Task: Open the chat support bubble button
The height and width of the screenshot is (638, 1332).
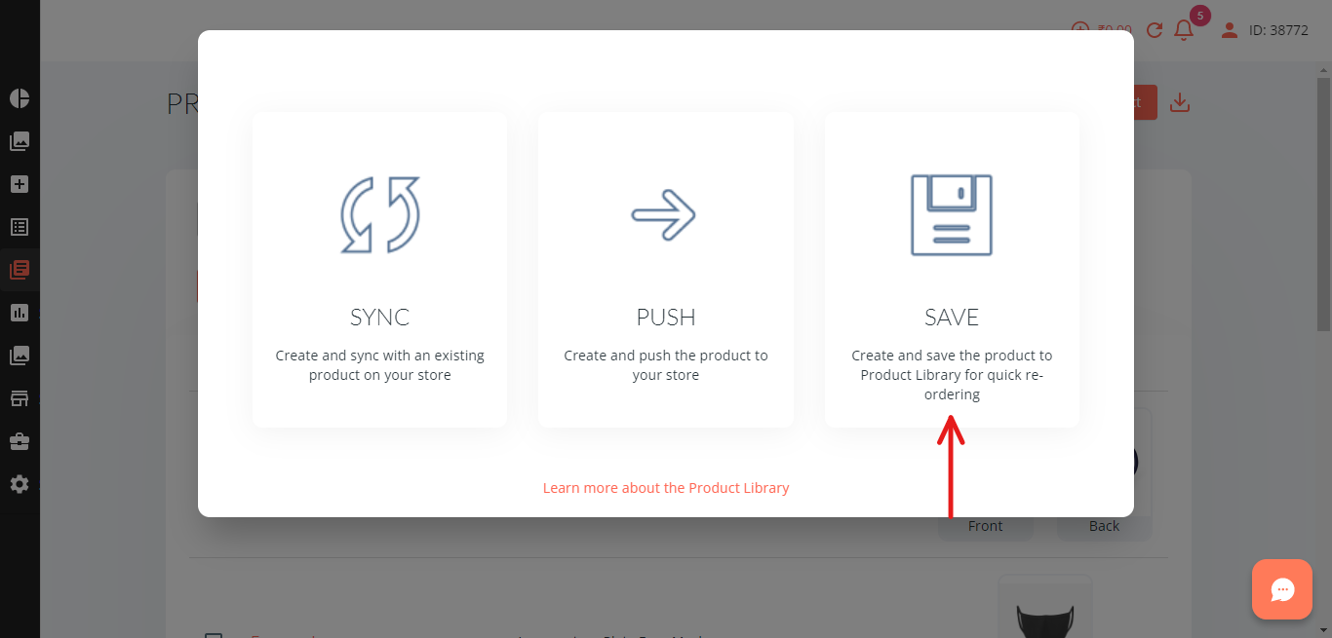Action: click(x=1282, y=589)
